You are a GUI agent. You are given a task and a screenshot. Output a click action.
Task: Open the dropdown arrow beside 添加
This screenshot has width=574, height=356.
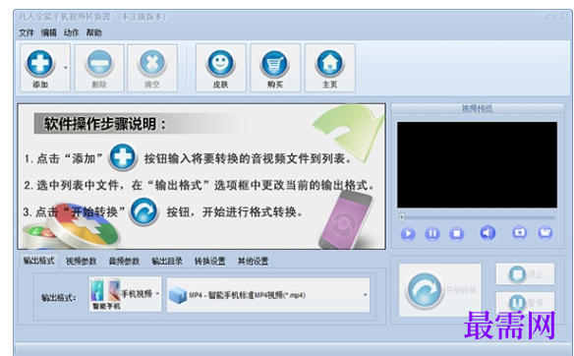66,68
